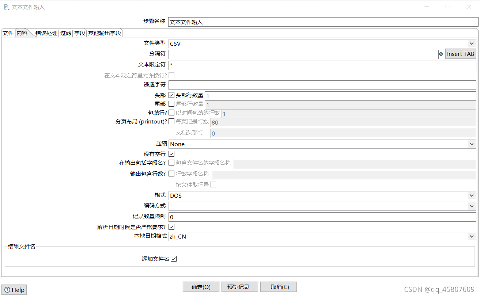Viewport: 480px width, 297px height.
Task: Open the 过滤 tab
Action: click(x=66, y=33)
